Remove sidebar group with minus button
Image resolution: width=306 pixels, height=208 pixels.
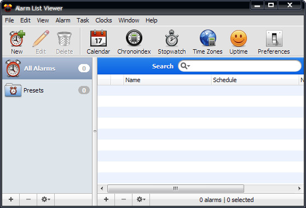click(28, 199)
